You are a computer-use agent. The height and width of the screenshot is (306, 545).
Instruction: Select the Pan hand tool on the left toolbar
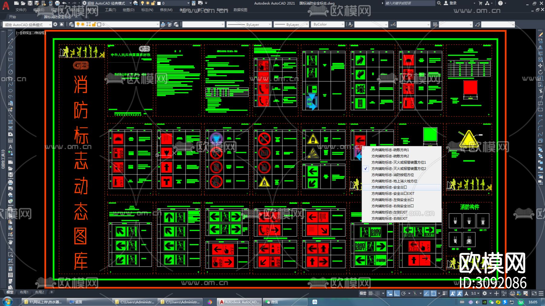10,242
